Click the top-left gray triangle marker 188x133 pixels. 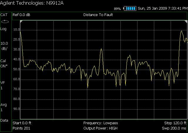point(21,22)
